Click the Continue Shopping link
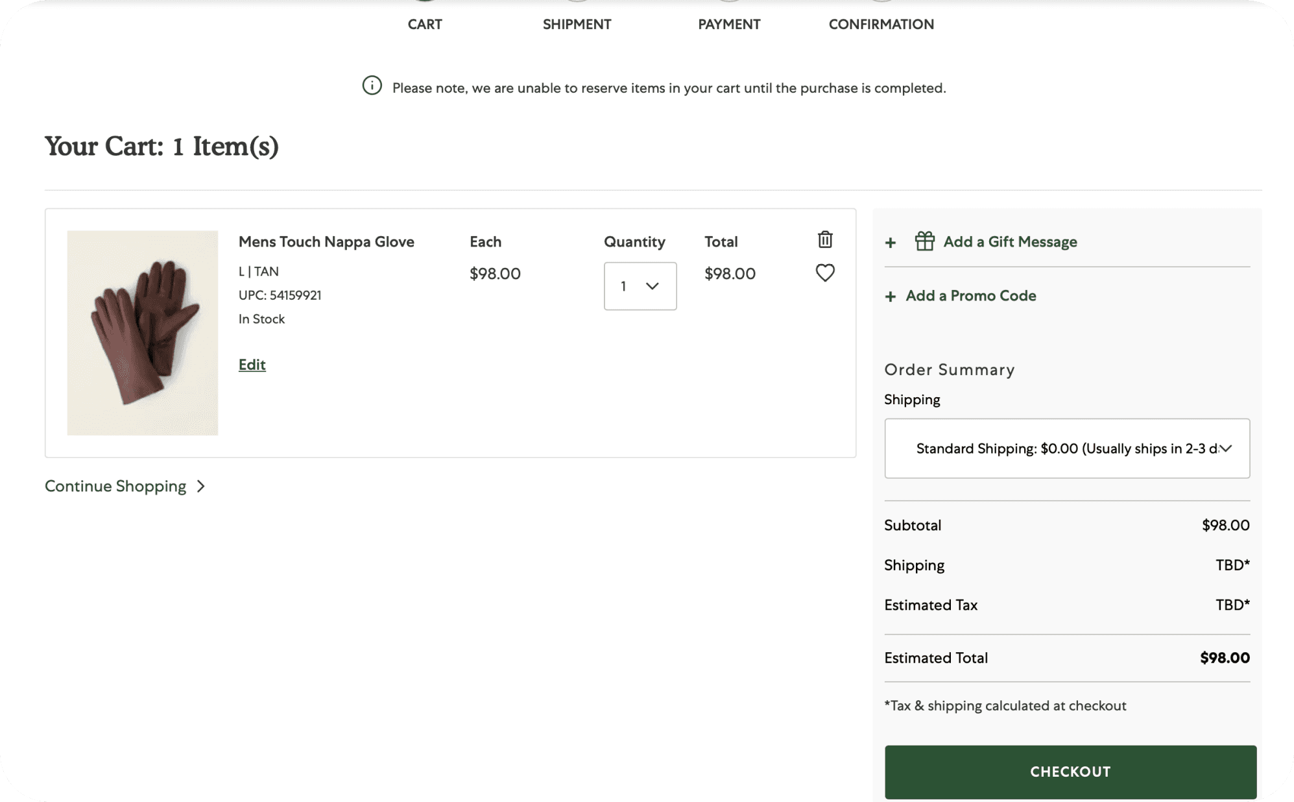The height and width of the screenshot is (802, 1294). (115, 486)
